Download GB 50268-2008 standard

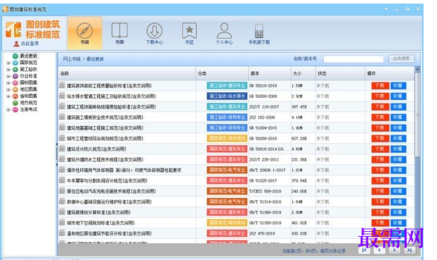click(380, 97)
